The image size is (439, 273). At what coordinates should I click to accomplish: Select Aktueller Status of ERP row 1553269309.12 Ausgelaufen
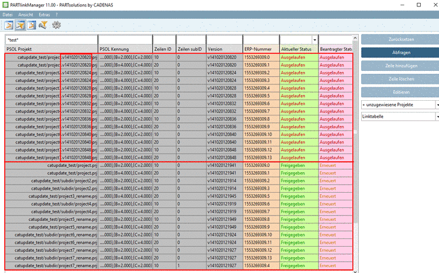[299, 150]
